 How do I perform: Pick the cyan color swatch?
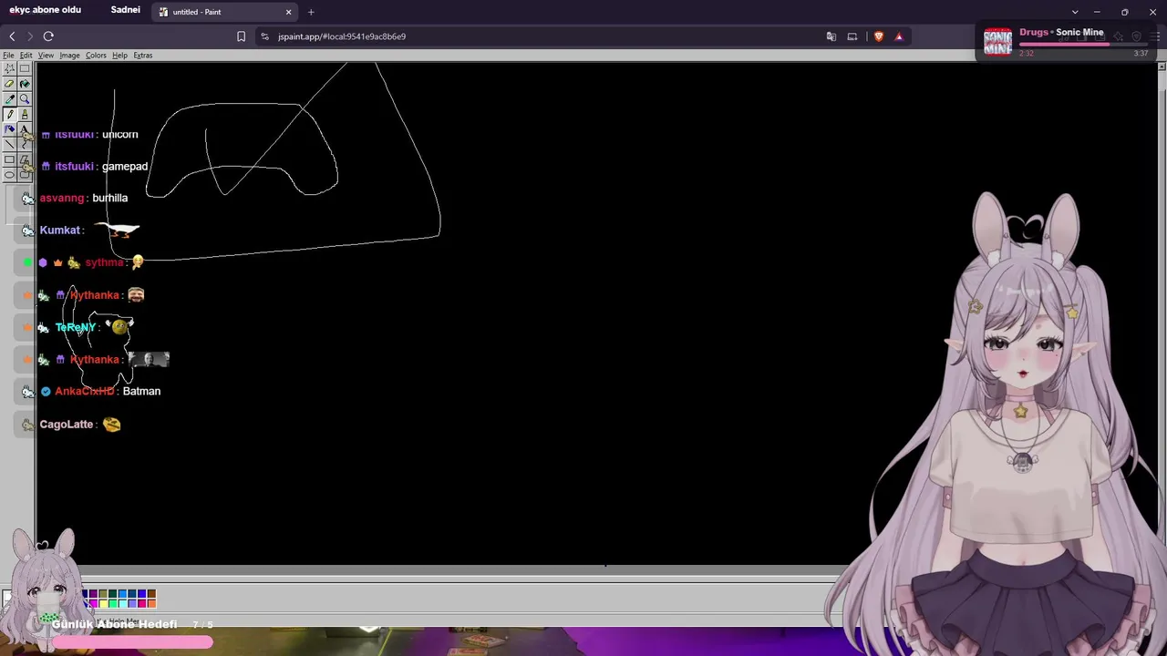click(123, 603)
